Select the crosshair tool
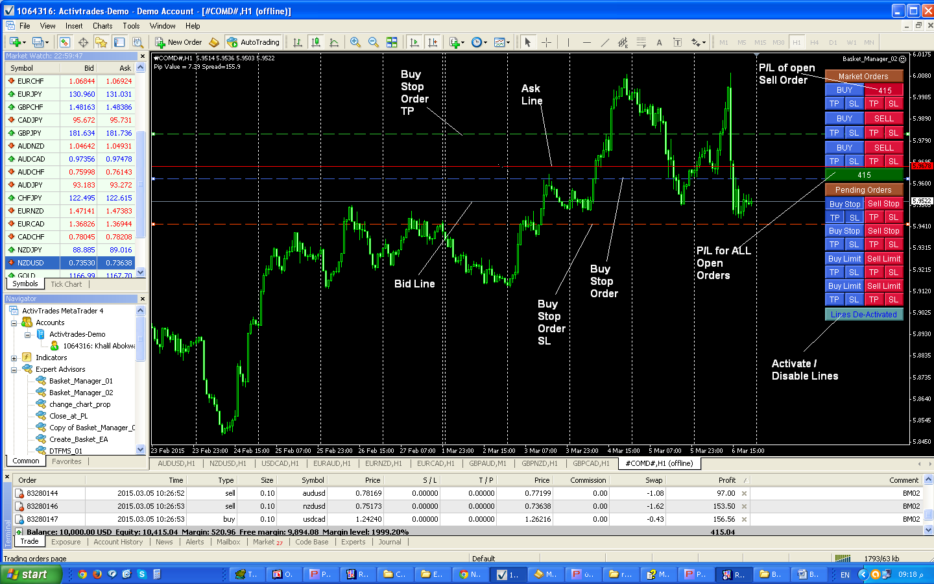Screen dimensions: 934x584 (547, 42)
